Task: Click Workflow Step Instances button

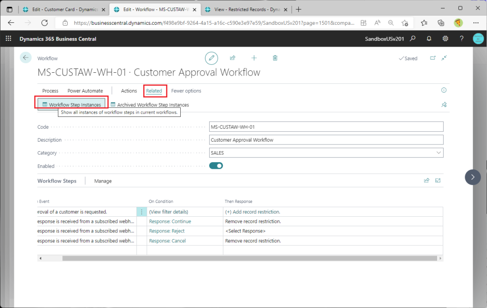Action: [71, 105]
